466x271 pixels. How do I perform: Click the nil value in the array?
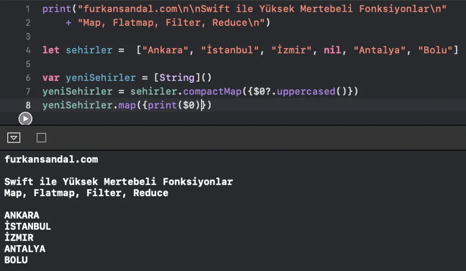click(332, 50)
